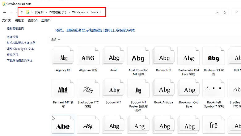
Task: Select the Bauhaus 93 font icon
Action: (x=214, y=56)
